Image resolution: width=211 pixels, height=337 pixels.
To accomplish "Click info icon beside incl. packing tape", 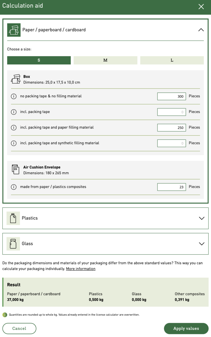I will pyautogui.click(x=13, y=112).
